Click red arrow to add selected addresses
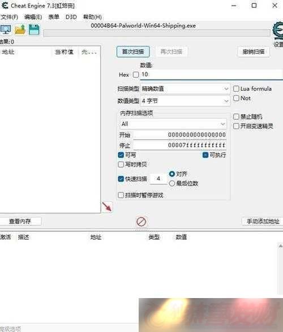This screenshot has height=332, width=283. pos(107,206)
